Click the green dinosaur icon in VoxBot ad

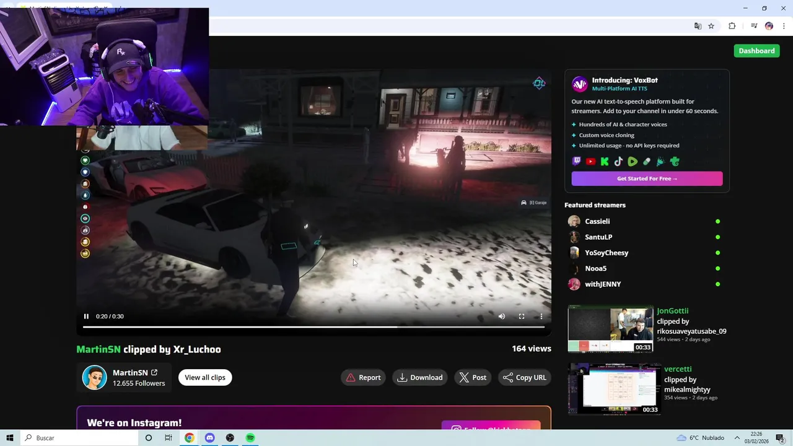coord(675,162)
